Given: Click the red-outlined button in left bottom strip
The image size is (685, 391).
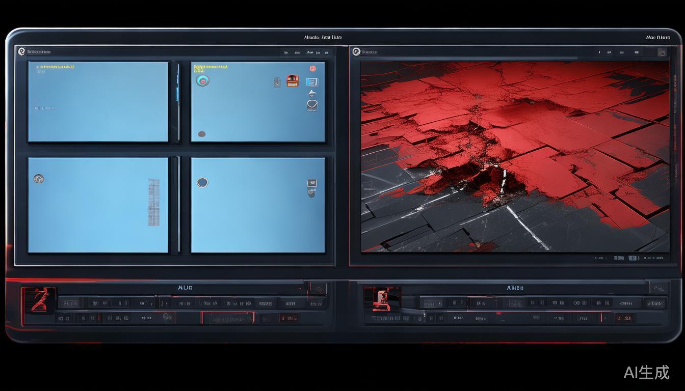Looking at the screenshot, I should pos(227,319).
